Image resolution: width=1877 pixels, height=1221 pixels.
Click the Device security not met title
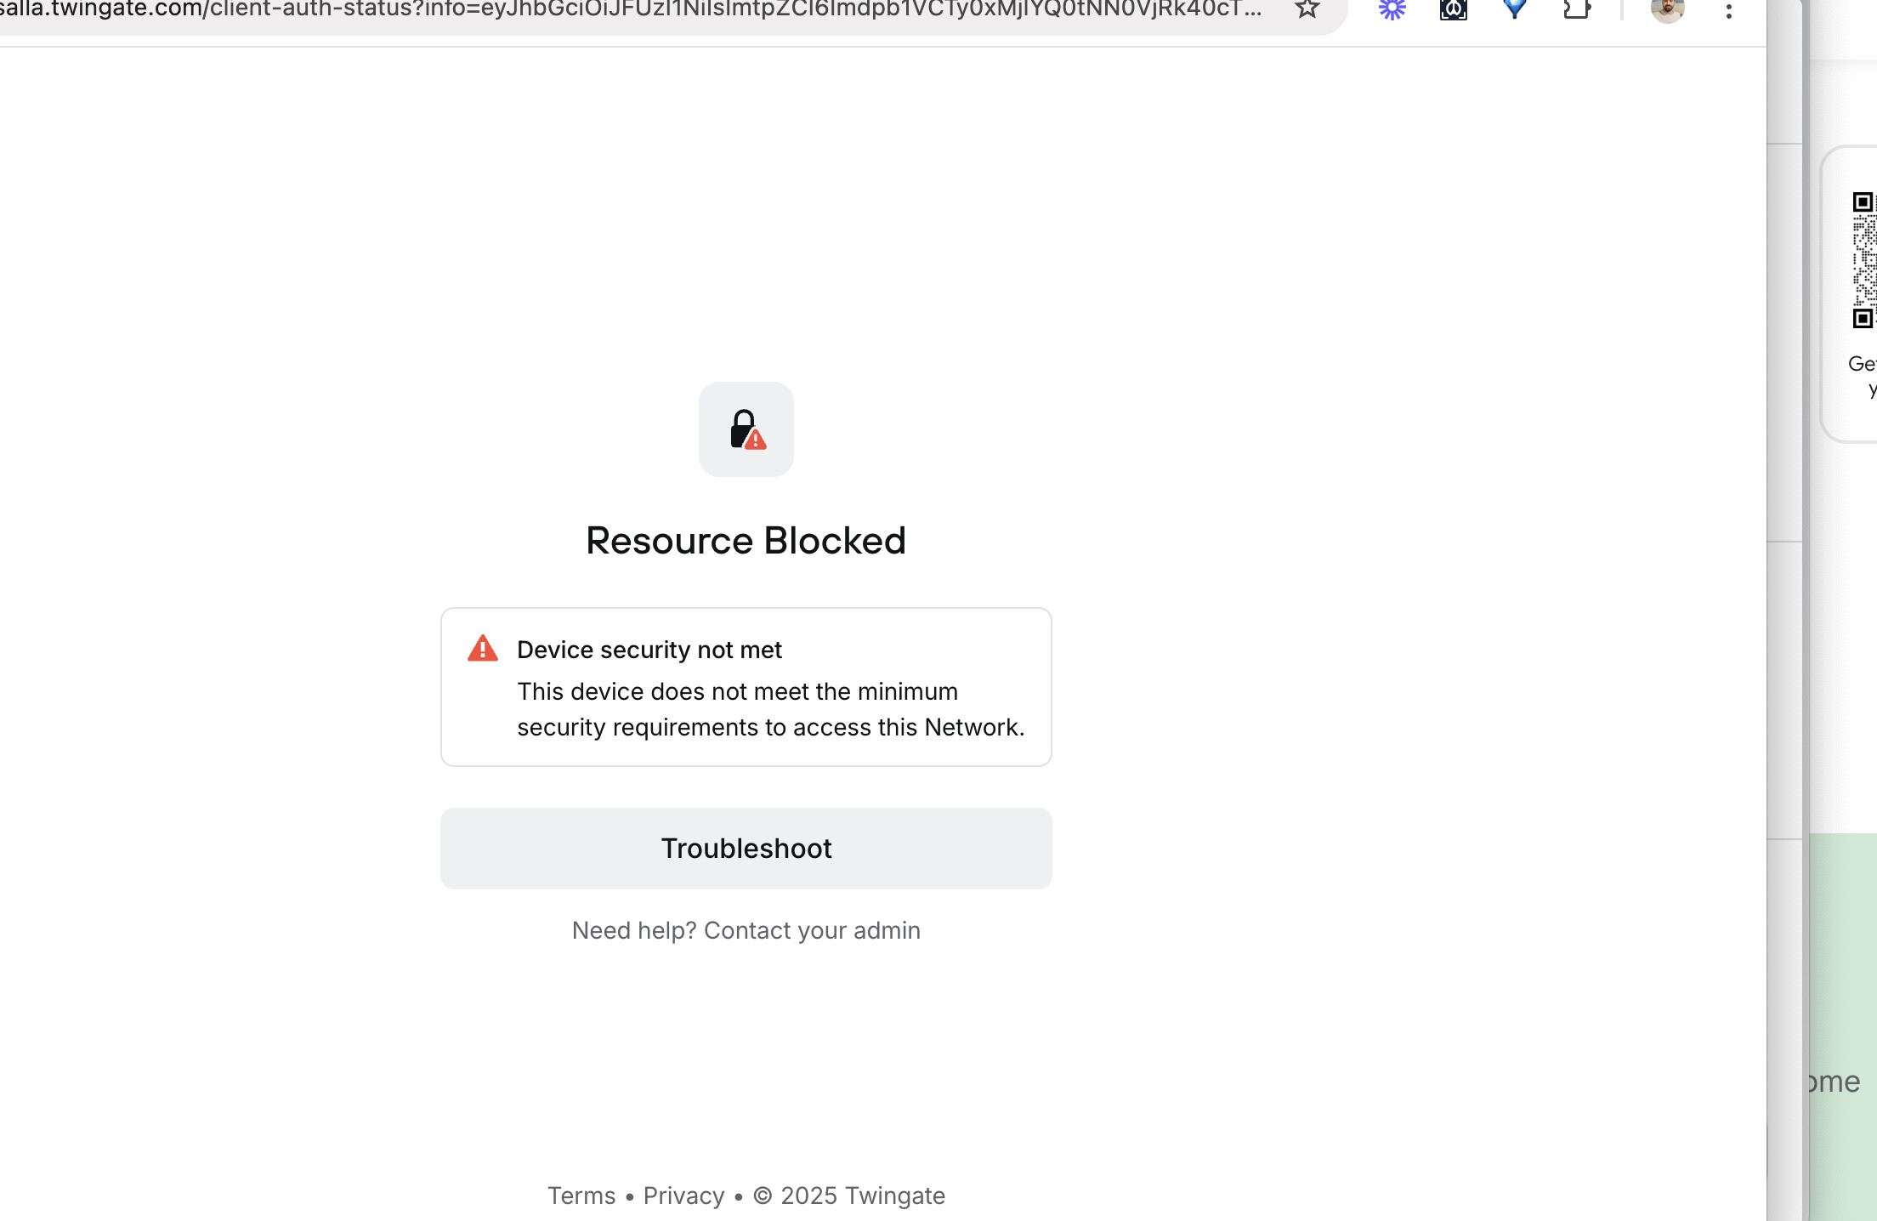(649, 650)
